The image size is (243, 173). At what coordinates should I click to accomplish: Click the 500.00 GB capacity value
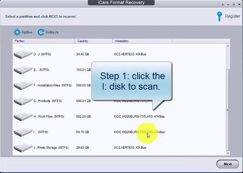click(83, 85)
